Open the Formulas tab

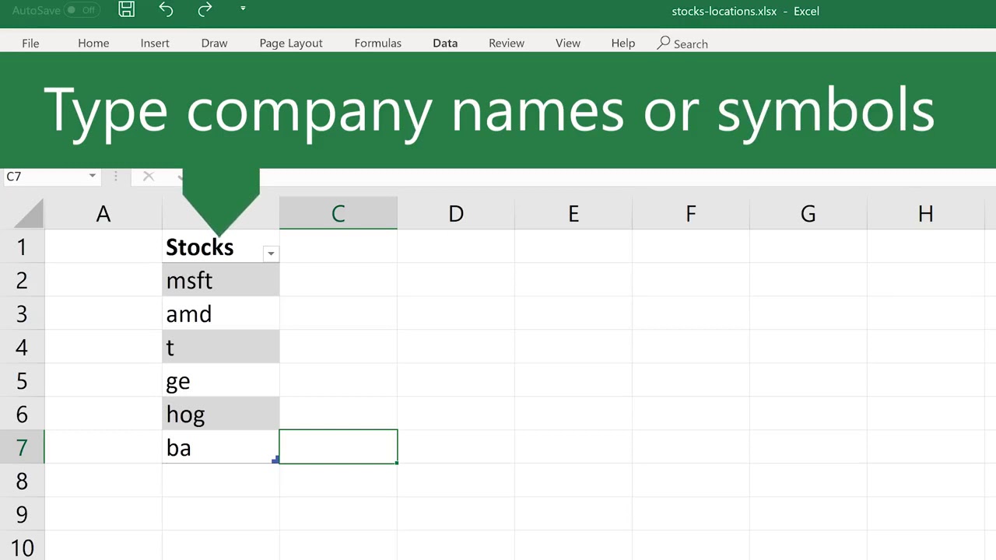(378, 43)
